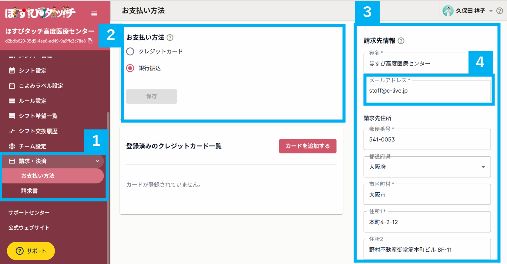The width and height of the screenshot is (507, 264).
Task: Expand the 都道府県 dropdown
Action: pos(483,167)
